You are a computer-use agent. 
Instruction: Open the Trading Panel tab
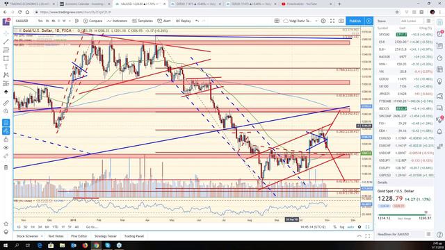tap(134, 236)
